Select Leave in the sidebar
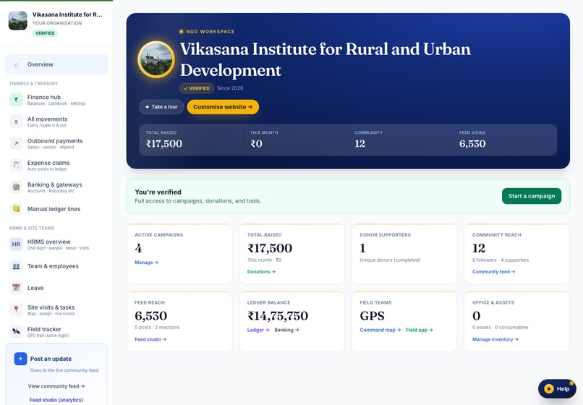The width and height of the screenshot is (583, 405). pos(56,288)
